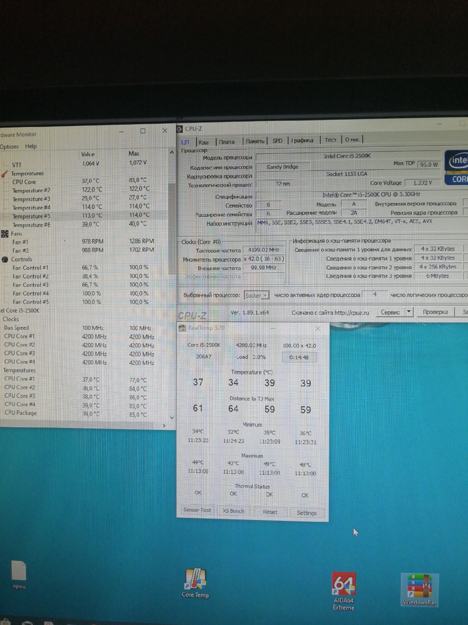Click the Sensor Test button in RealTemp
The width and height of the screenshot is (468, 625).
click(x=197, y=510)
